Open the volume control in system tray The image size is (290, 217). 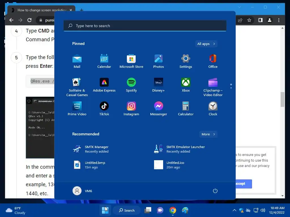coord(263,210)
